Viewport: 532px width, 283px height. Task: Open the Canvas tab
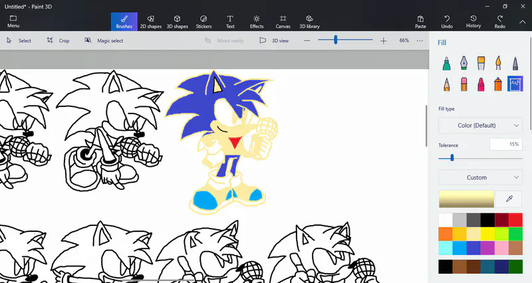tap(283, 22)
